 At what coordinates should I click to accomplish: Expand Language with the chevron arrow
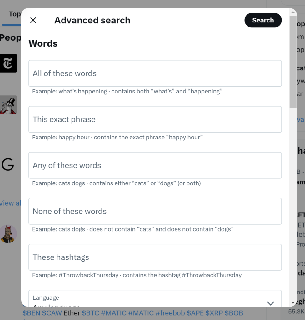pos(271,303)
